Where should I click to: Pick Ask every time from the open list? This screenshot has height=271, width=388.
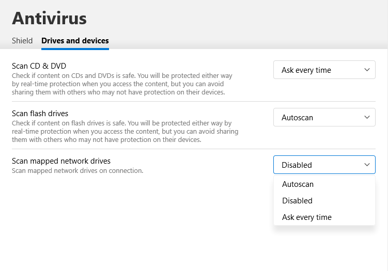click(307, 217)
